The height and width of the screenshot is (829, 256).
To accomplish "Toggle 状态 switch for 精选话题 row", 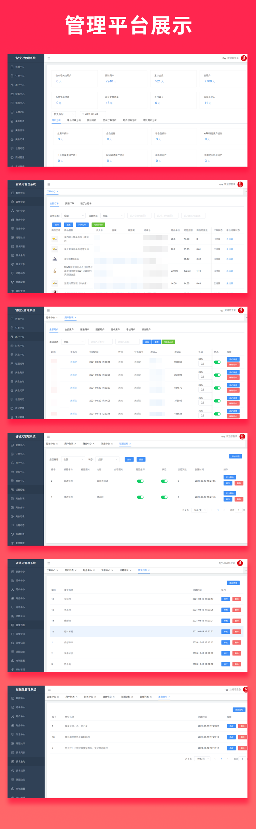I will [164, 497].
